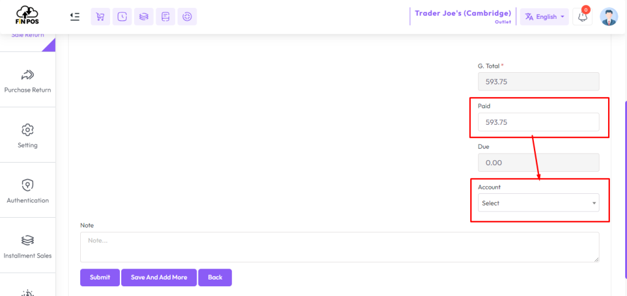Click inside the Note text area

(x=339, y=247)
